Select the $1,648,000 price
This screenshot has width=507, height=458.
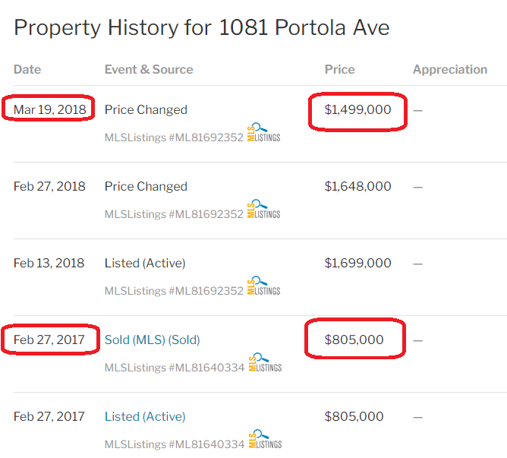point(357,186)
